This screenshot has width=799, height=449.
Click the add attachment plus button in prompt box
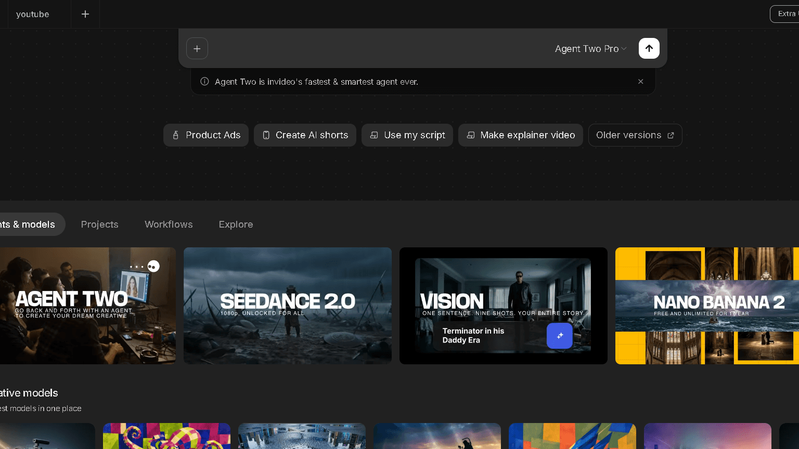[197, 48]
